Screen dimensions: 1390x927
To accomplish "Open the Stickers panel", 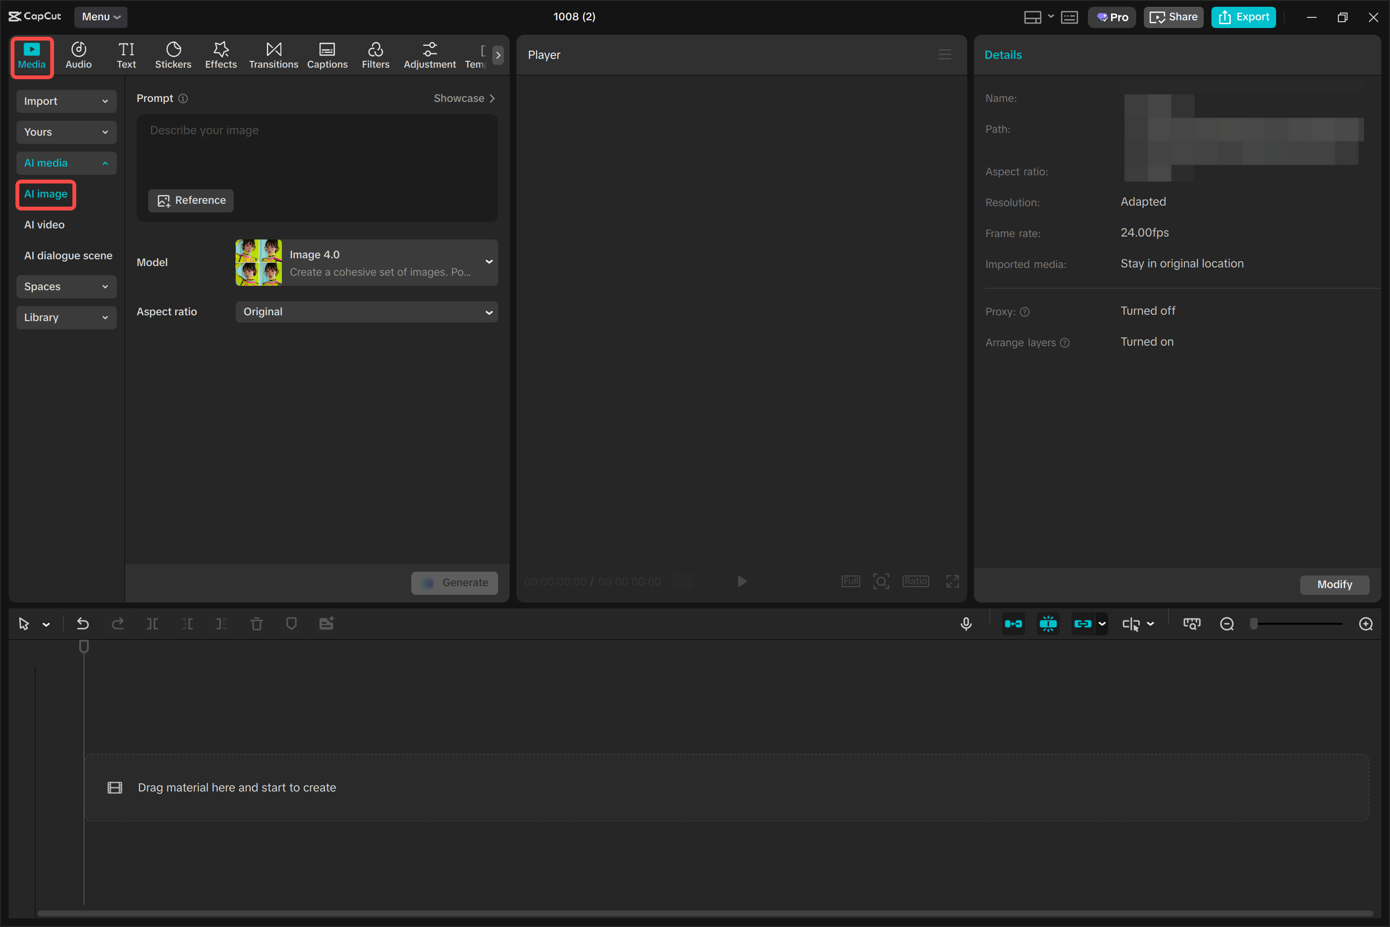I will (173, 55).
